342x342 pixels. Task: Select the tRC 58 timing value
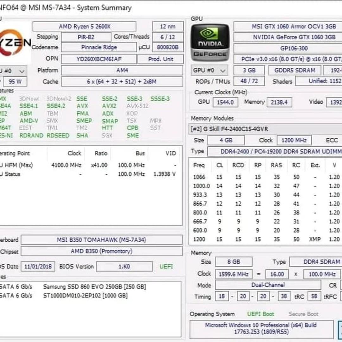pos(314,296)
